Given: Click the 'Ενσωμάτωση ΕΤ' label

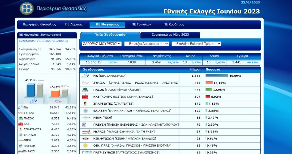Looking at the screenshot, I should 30,49.
